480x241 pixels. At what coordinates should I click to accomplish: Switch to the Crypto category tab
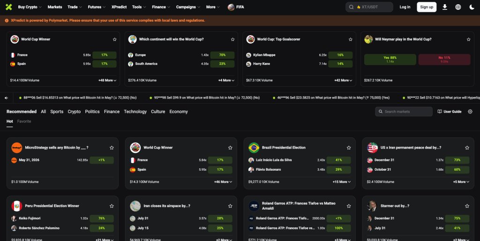click(x=74, y=112)
